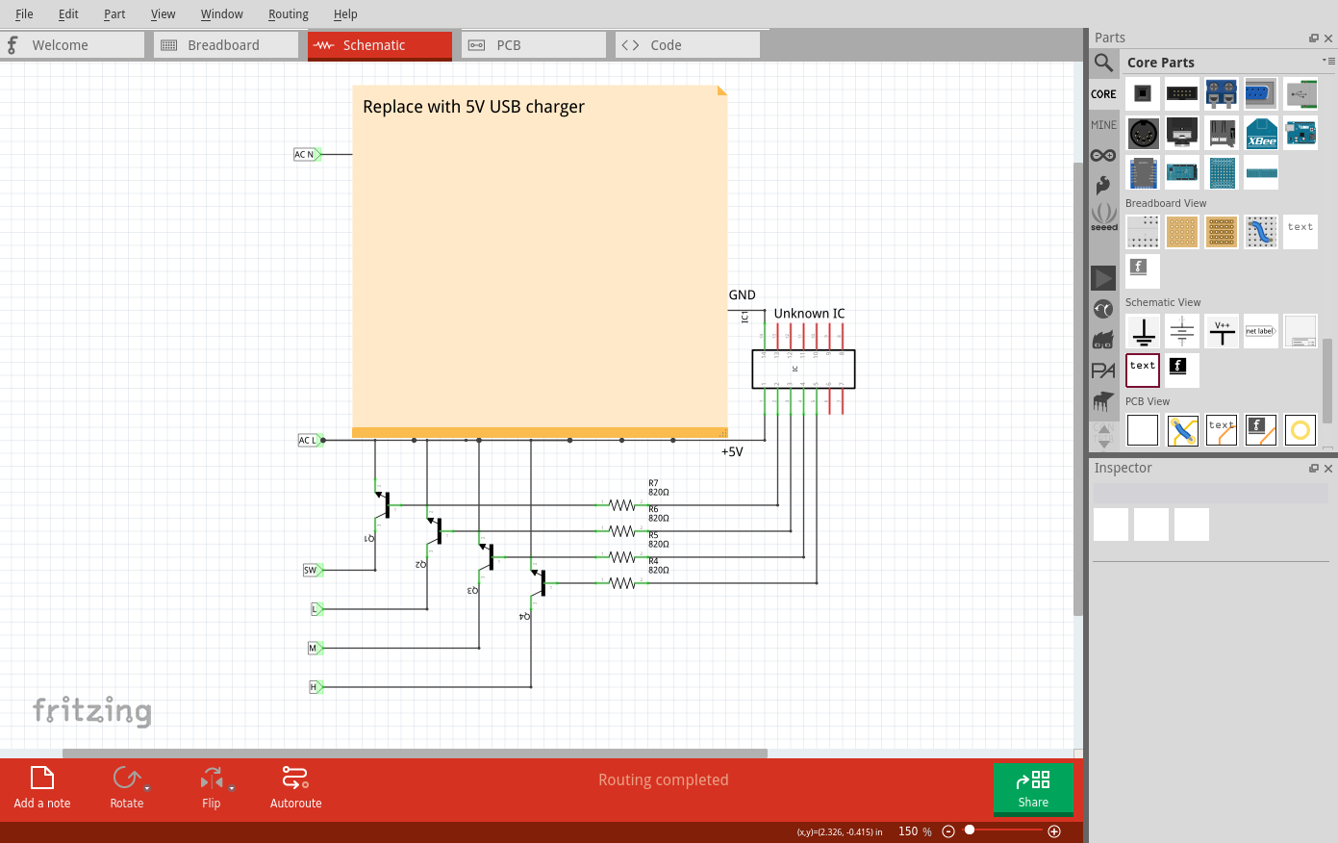This screenshot has width=1338, height=843.
Task: Float the Parts panel
Action: click(1314, 38)
